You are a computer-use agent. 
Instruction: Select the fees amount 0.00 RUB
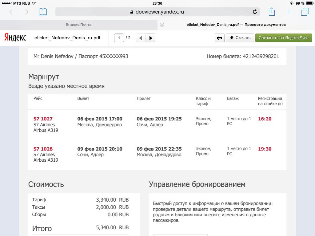(118, 214)
